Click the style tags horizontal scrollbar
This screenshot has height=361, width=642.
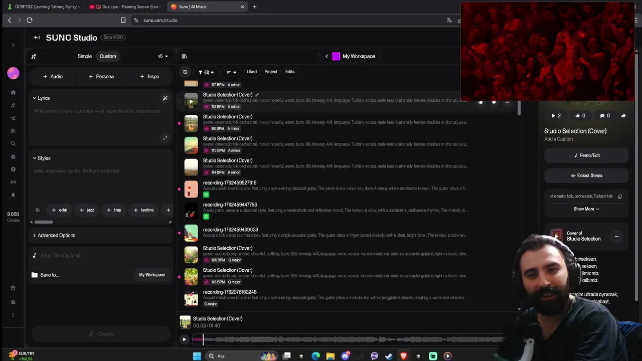coord(44,222)
